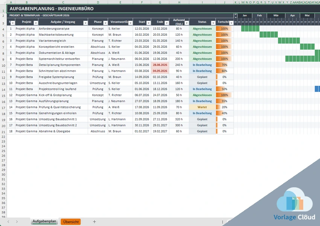Viewport: 320px width, 226px height.
Task: Select the start date 01.02.2027
Action: point(142,132)
